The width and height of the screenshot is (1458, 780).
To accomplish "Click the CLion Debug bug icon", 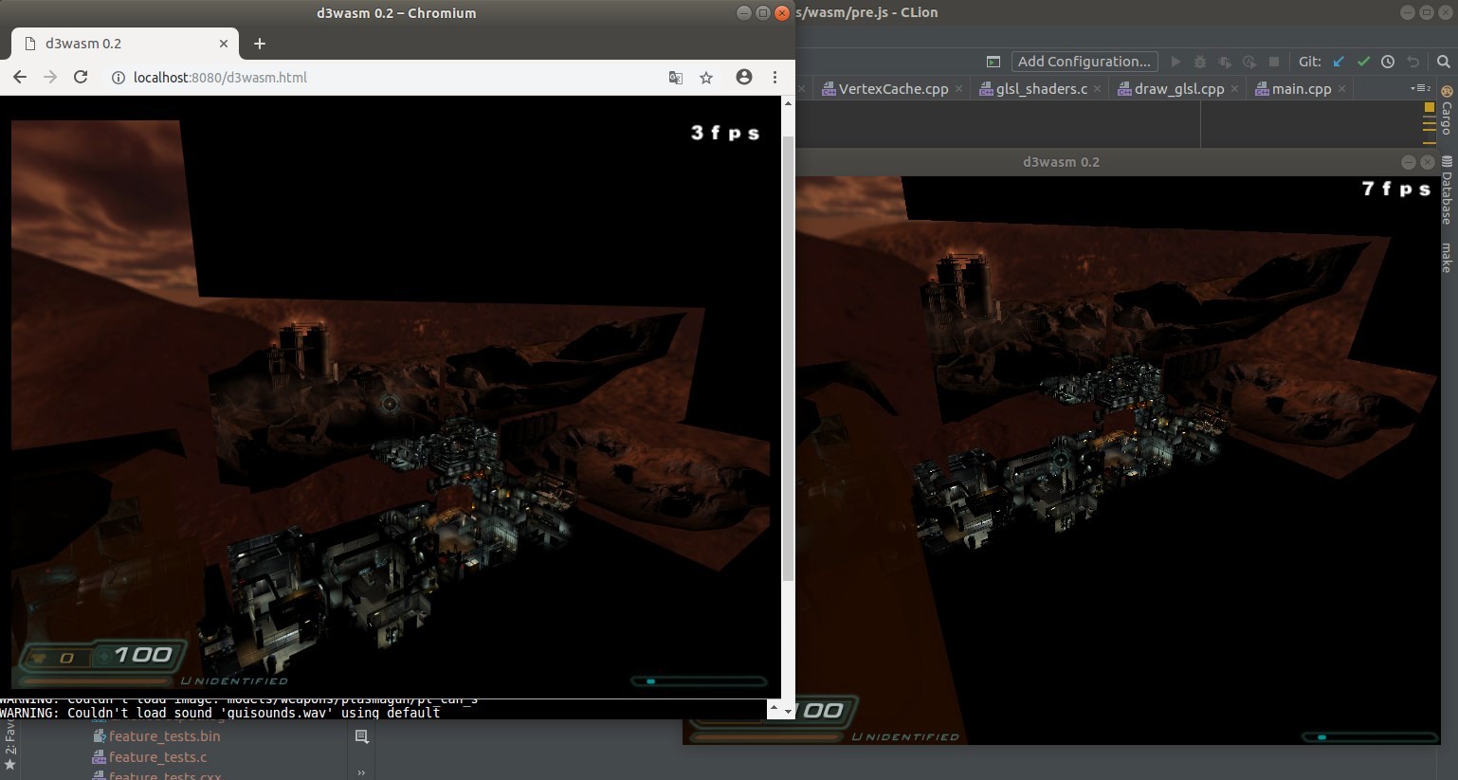I will click(1200, 62).
